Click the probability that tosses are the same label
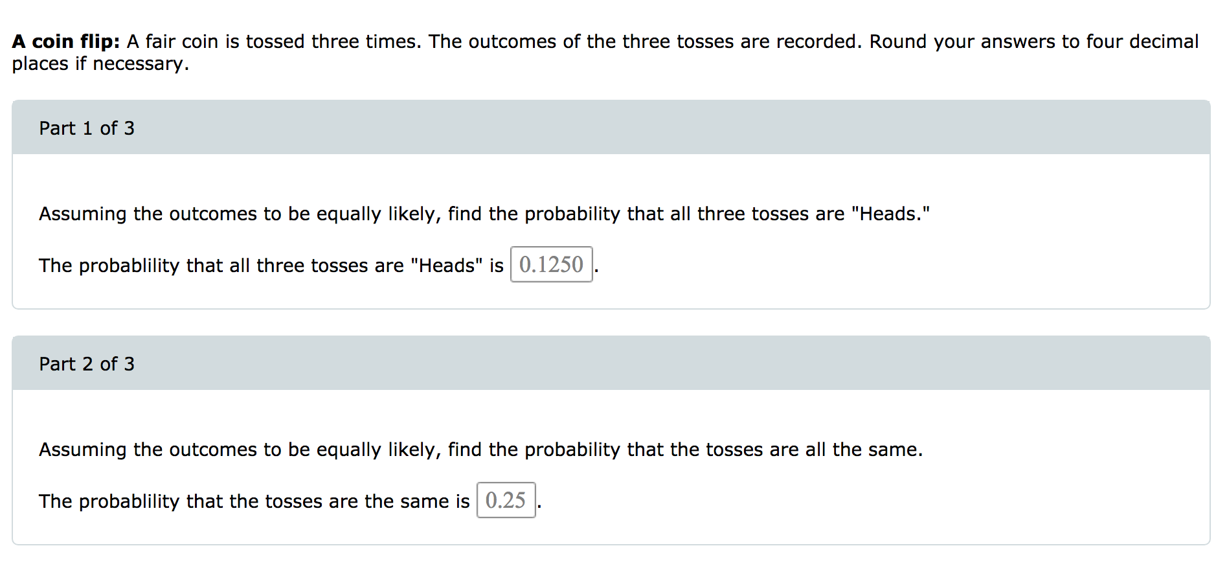Image resolution: width=1216 pixels, height=570 pixels. click(253, 501)
